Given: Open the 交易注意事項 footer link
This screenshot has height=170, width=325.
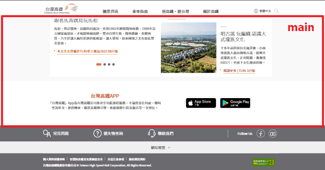Looking at the screenshot, I should (x=116, y=159).
